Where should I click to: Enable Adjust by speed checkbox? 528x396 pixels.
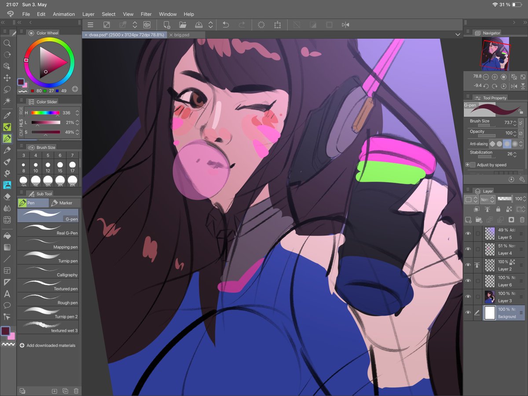473,165
